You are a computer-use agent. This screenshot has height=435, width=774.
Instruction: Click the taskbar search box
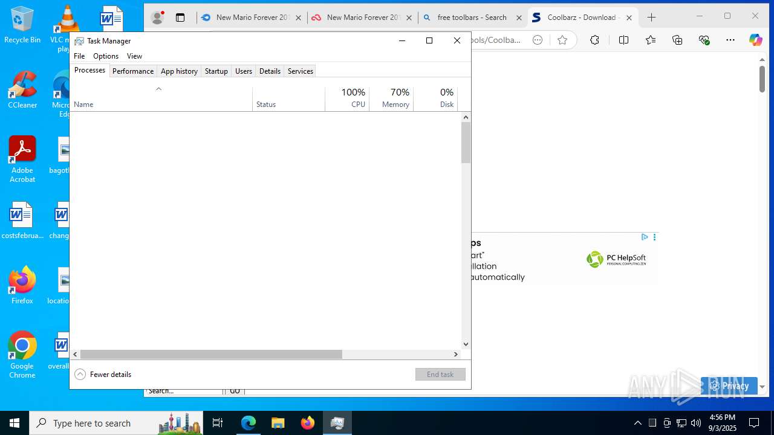click(116, 423)
